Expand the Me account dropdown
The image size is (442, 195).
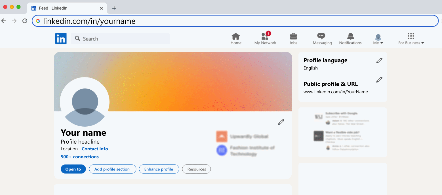click(378, 39)
